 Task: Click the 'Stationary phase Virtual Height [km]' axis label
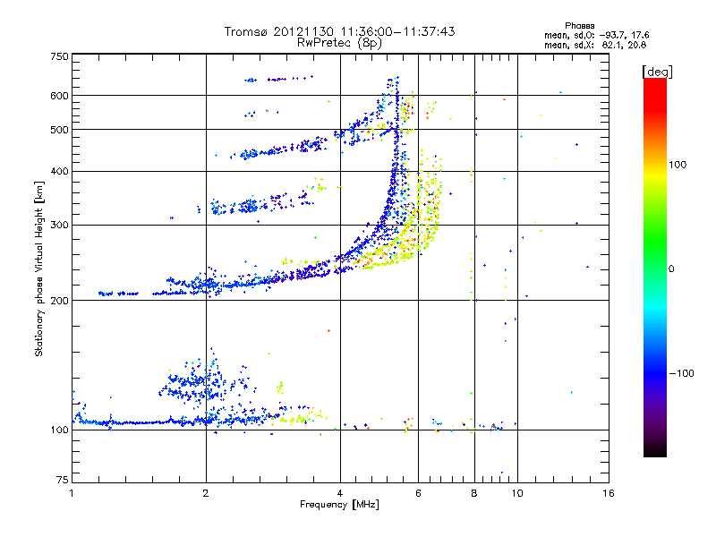pyautogui.click(x=38, y=268)
